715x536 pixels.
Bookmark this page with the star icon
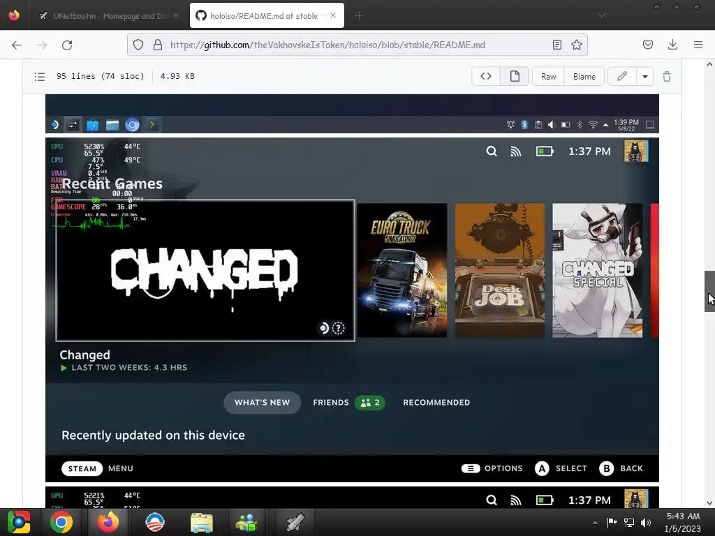[x=577, y=45]
